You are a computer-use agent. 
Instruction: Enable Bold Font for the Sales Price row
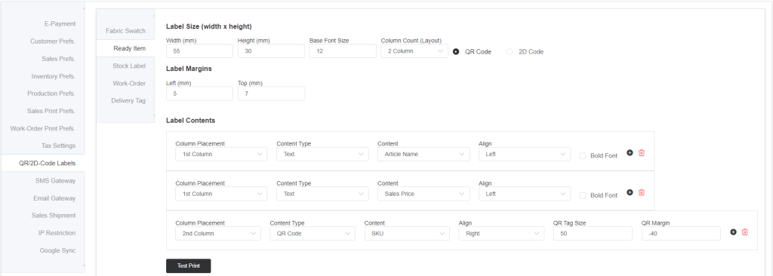tap(583, 195)
